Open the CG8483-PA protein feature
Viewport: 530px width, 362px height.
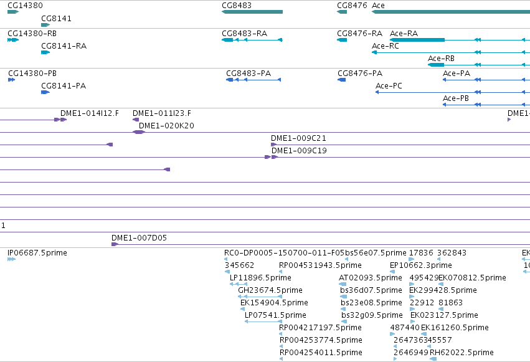253,80
